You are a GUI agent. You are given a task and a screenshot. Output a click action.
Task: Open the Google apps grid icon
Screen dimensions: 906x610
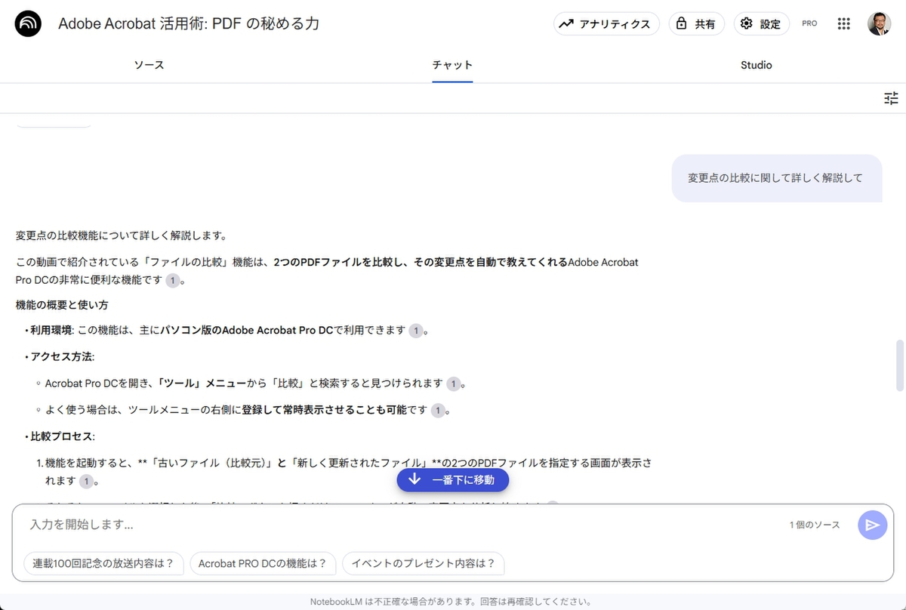point(844,24)
